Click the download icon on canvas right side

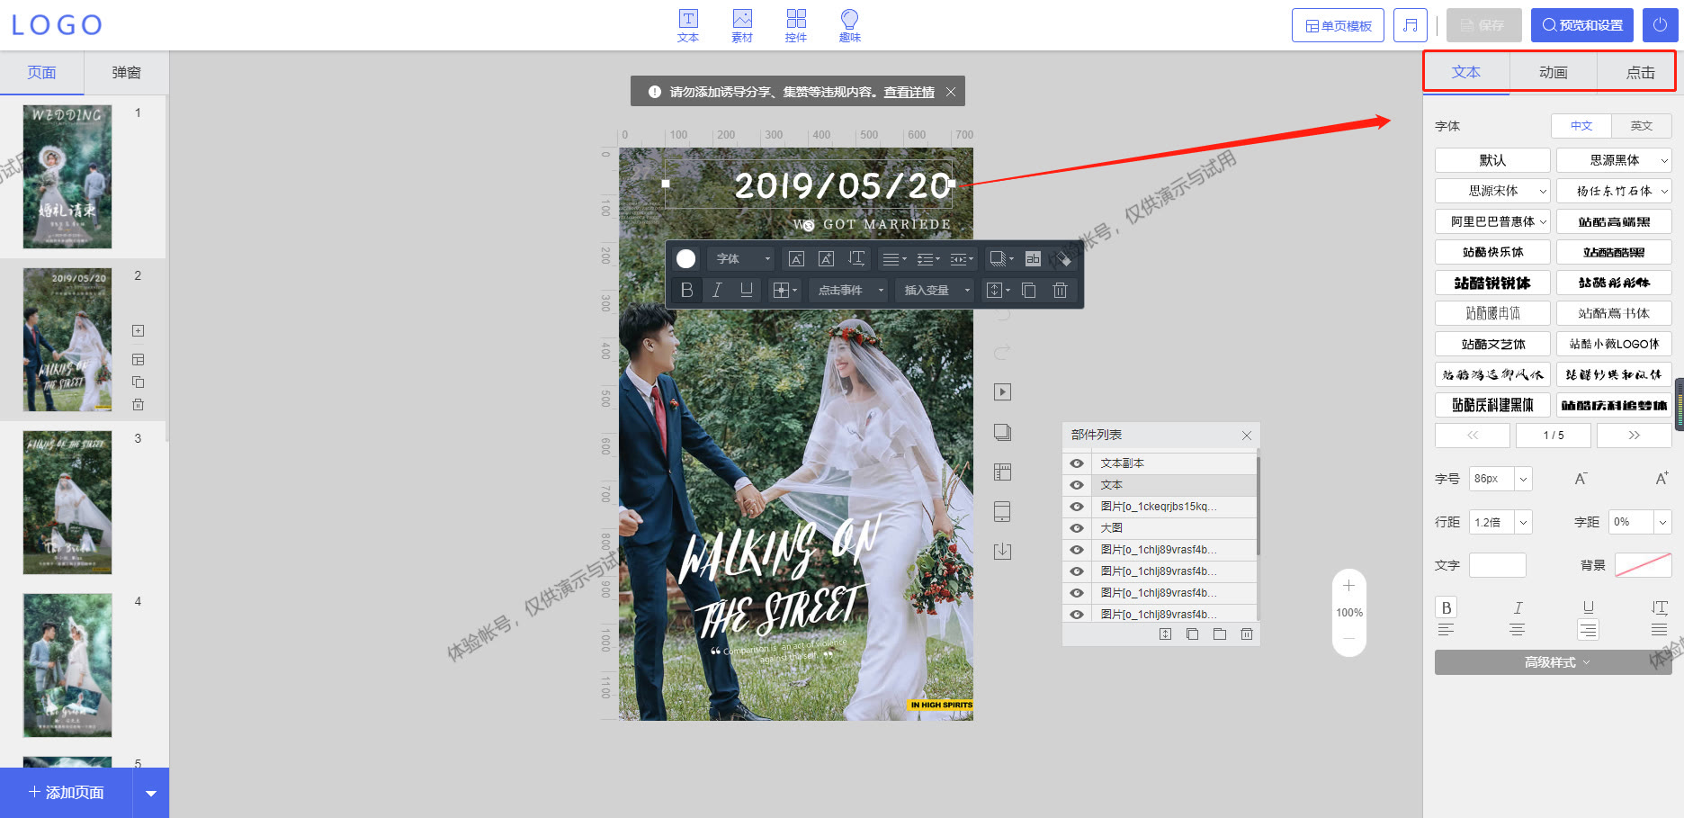point(1002,551)
